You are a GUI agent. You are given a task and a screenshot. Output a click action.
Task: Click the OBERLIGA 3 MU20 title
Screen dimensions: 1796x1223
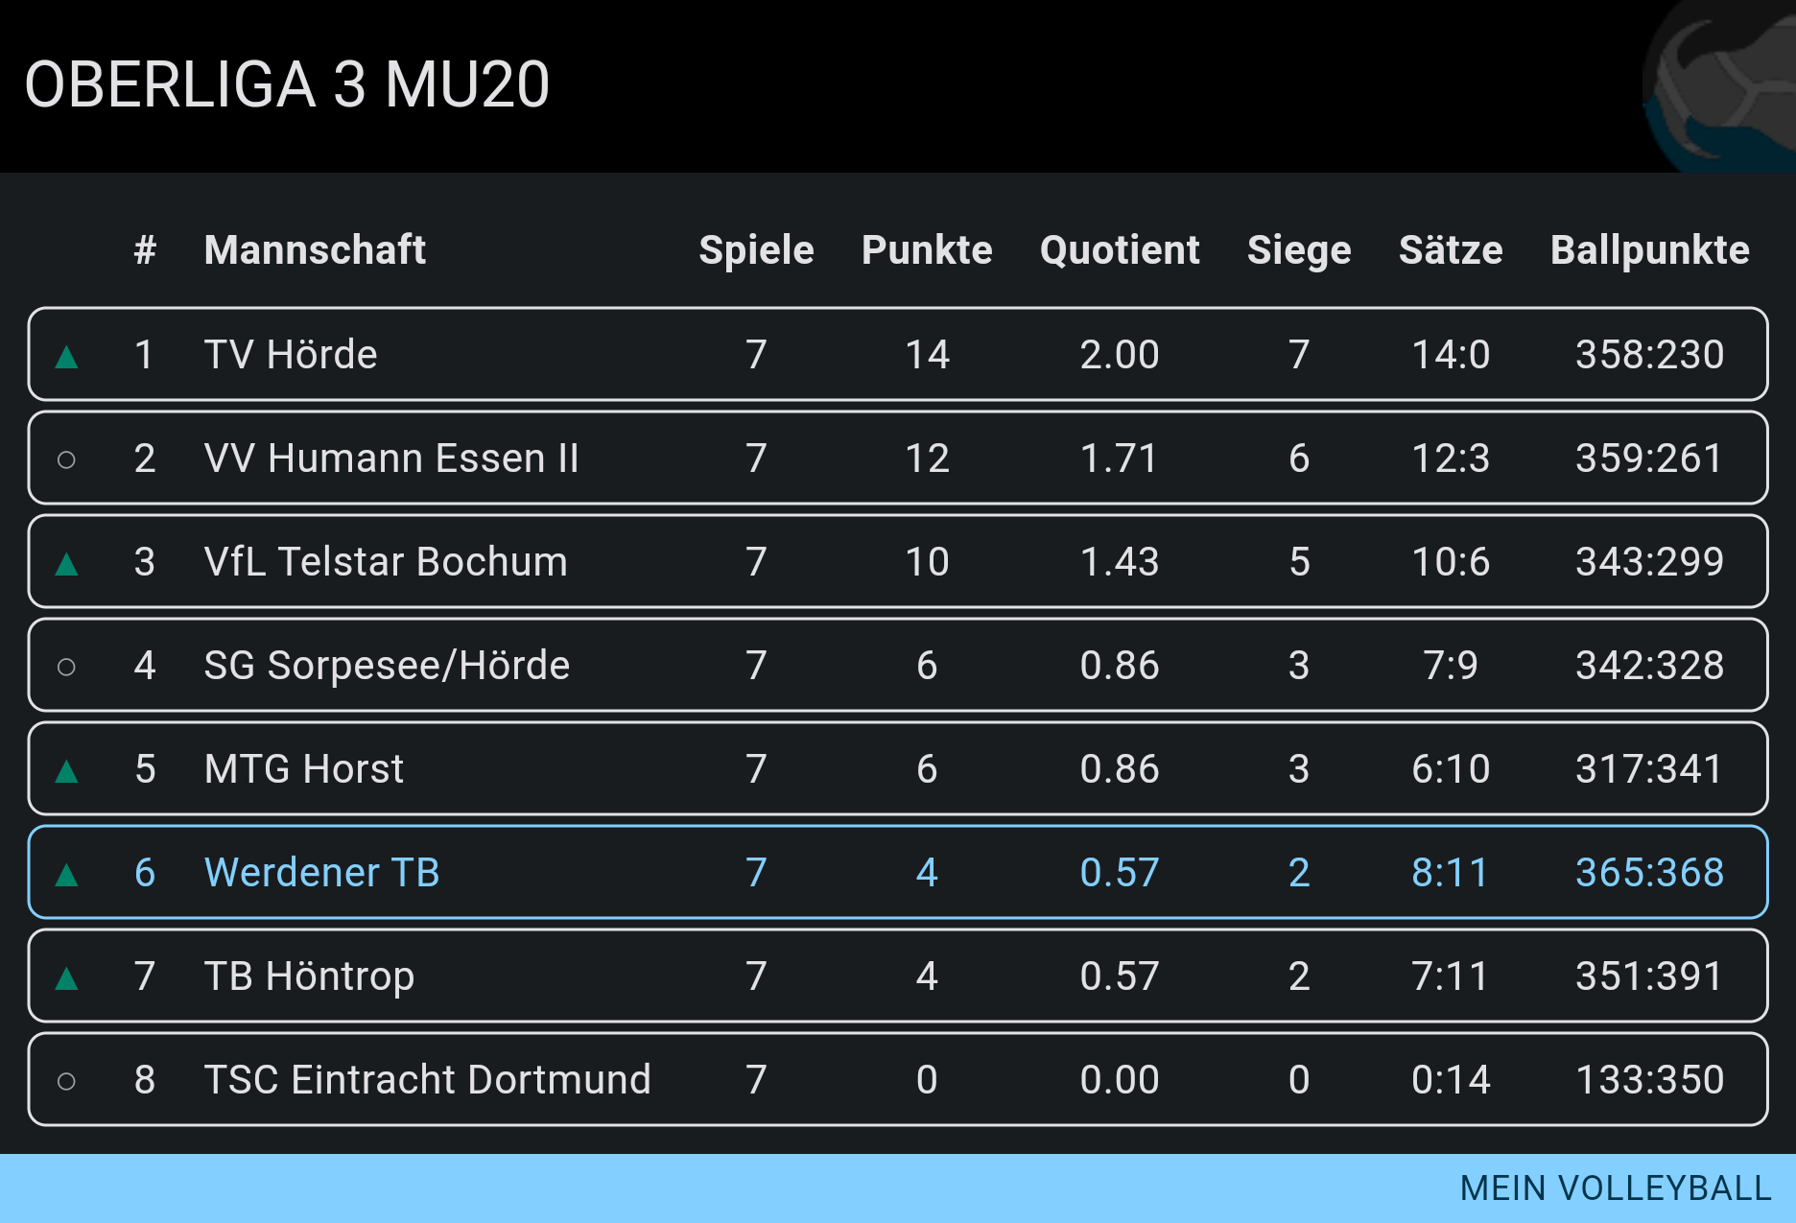[x=287, y=84]
